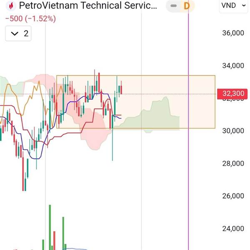Click the 28,000 price axis label
250x250 pixels.
tap(233, 164)
